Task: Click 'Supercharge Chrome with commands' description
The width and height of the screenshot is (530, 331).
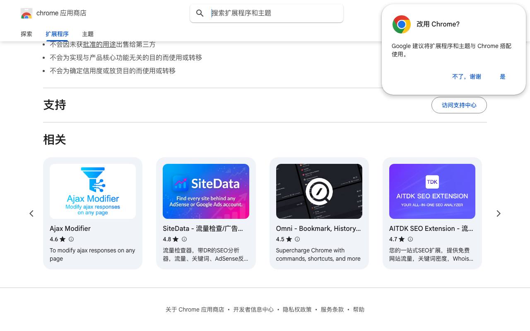Action: [x=318, y=254]
